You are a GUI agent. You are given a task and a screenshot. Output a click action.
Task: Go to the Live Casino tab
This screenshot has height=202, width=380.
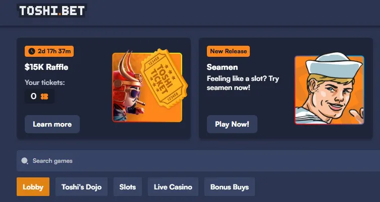coord(173,187)
